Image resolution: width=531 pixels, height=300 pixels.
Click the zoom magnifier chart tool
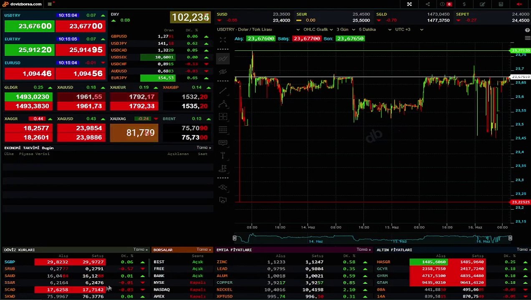tap(223, 187)
